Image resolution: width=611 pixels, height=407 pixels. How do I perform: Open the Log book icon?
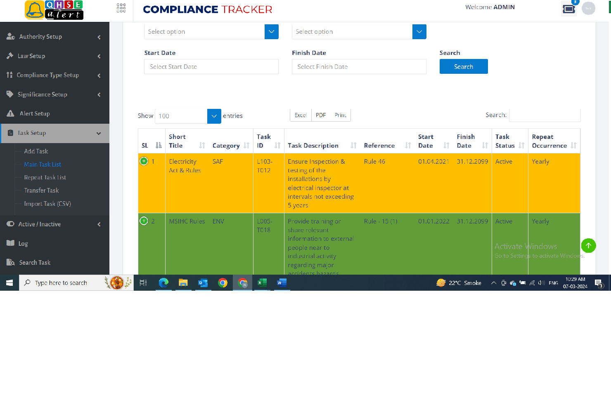click(x=10, y=243)
